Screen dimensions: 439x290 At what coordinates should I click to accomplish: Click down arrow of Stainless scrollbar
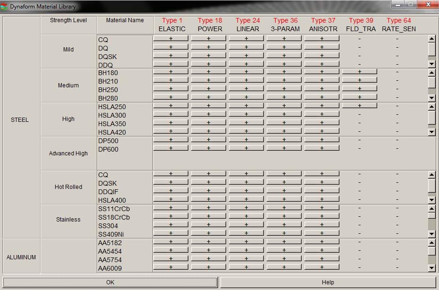[x=432, y=234]
